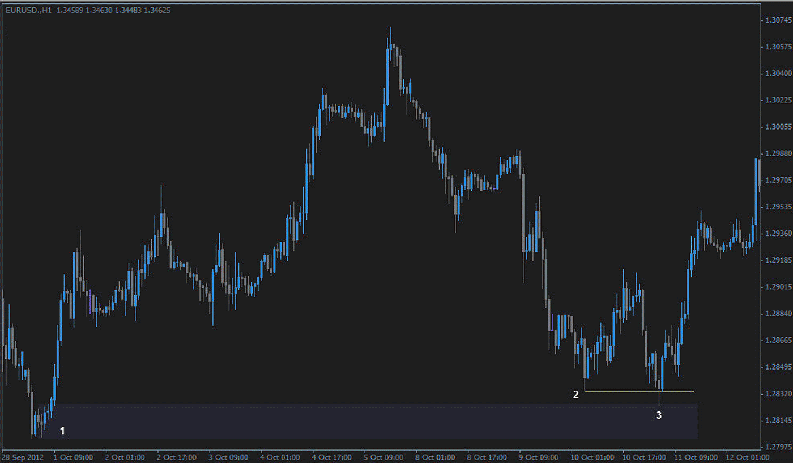Click the open price value 1.34589 in the header
Viewport: 793px width, 463px height.
[70, 10]
